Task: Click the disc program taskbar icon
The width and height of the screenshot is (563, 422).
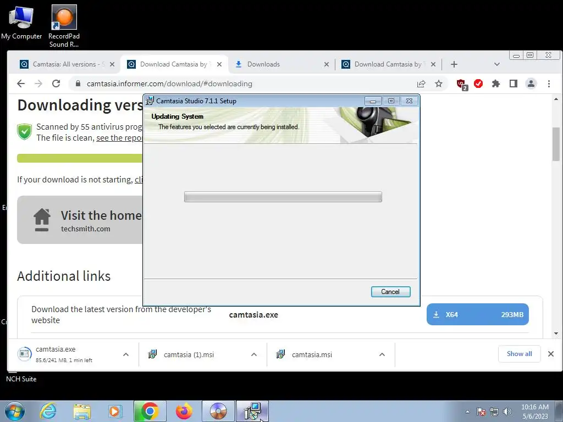Action: pyautogui.click(x=218, y=411)
